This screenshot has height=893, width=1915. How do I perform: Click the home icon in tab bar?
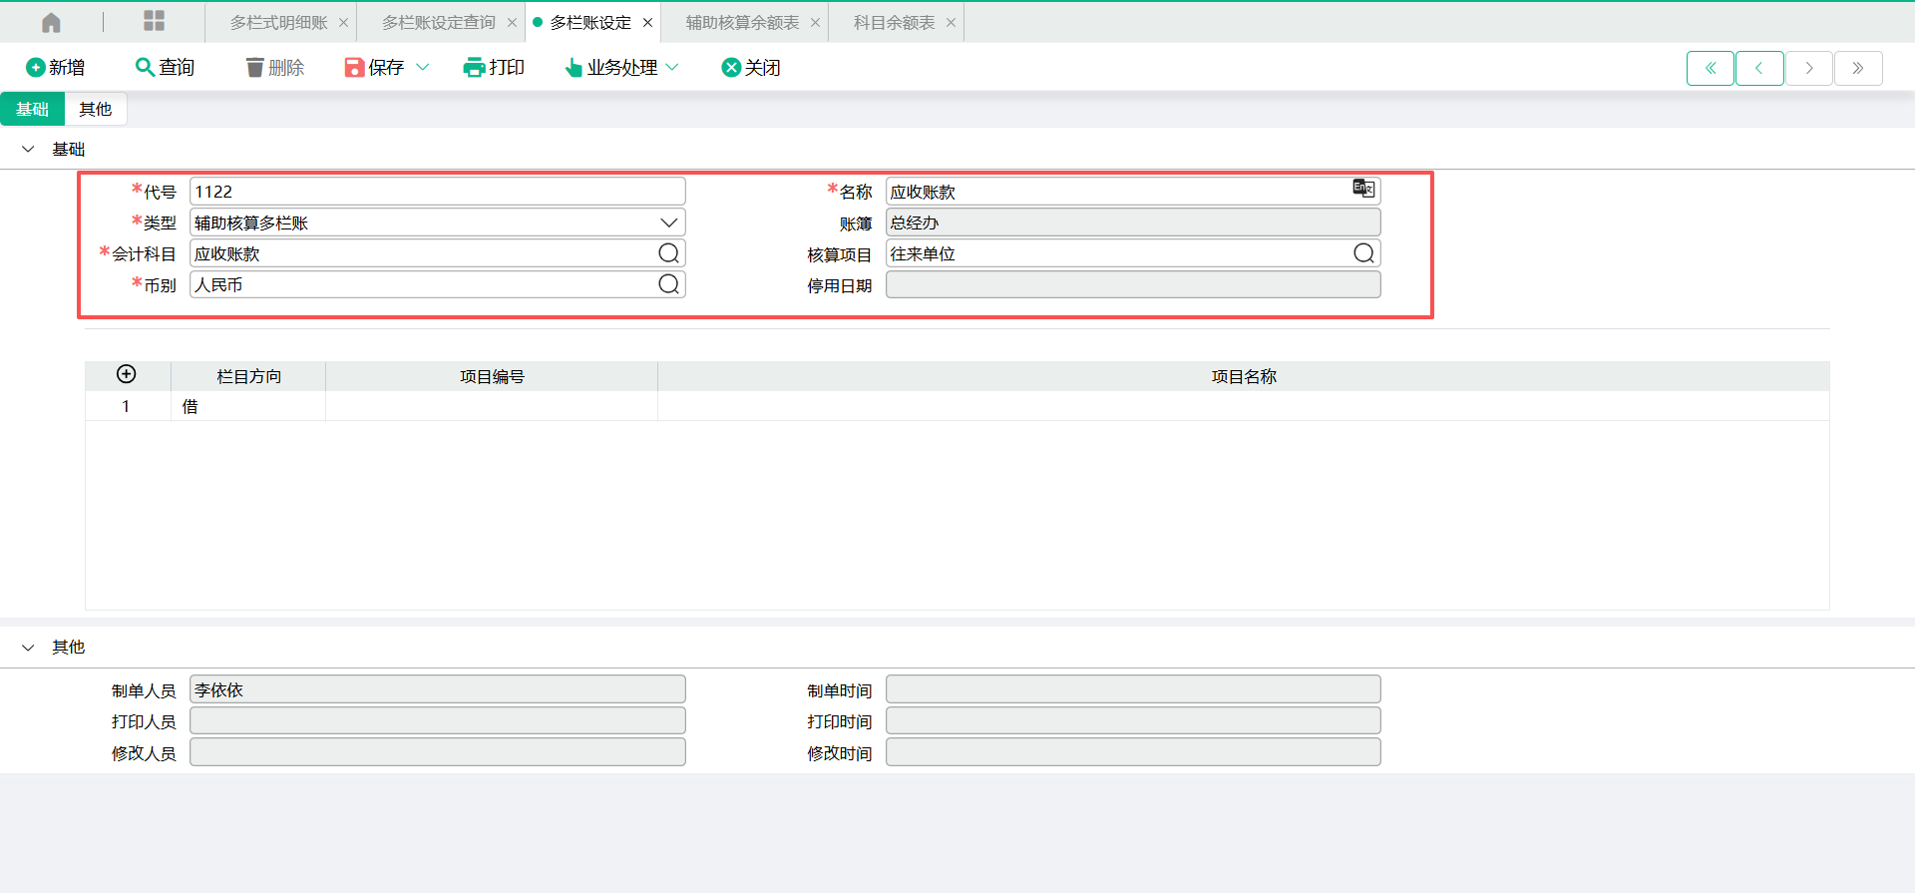click(x=51, y=22)
